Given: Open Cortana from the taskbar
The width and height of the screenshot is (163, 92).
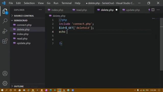Looking at the screenshot, I should (11, 90).
